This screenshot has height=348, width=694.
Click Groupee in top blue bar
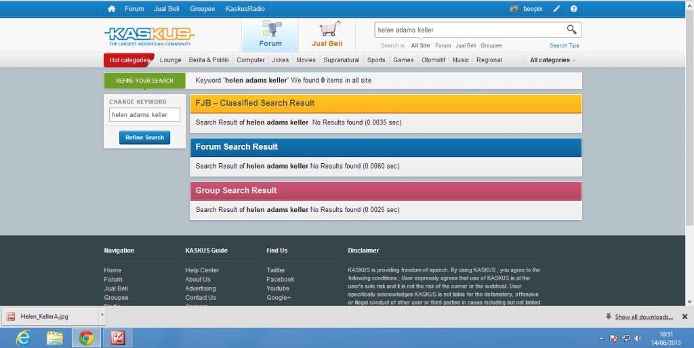tap(202, 9)
